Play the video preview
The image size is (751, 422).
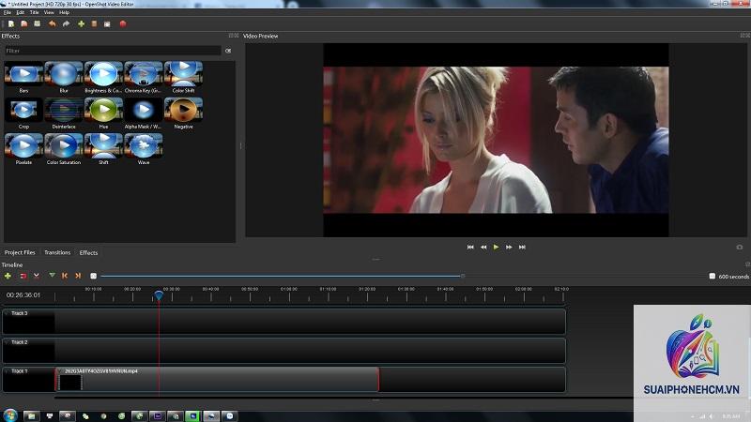pyautogui.click(x=497, y=248)
